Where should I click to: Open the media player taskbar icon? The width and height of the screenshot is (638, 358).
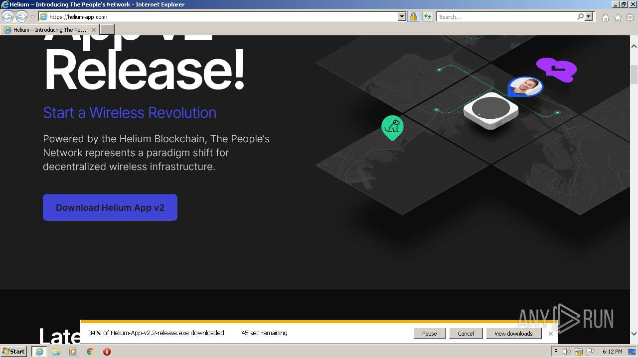click(x=73, y=352)
